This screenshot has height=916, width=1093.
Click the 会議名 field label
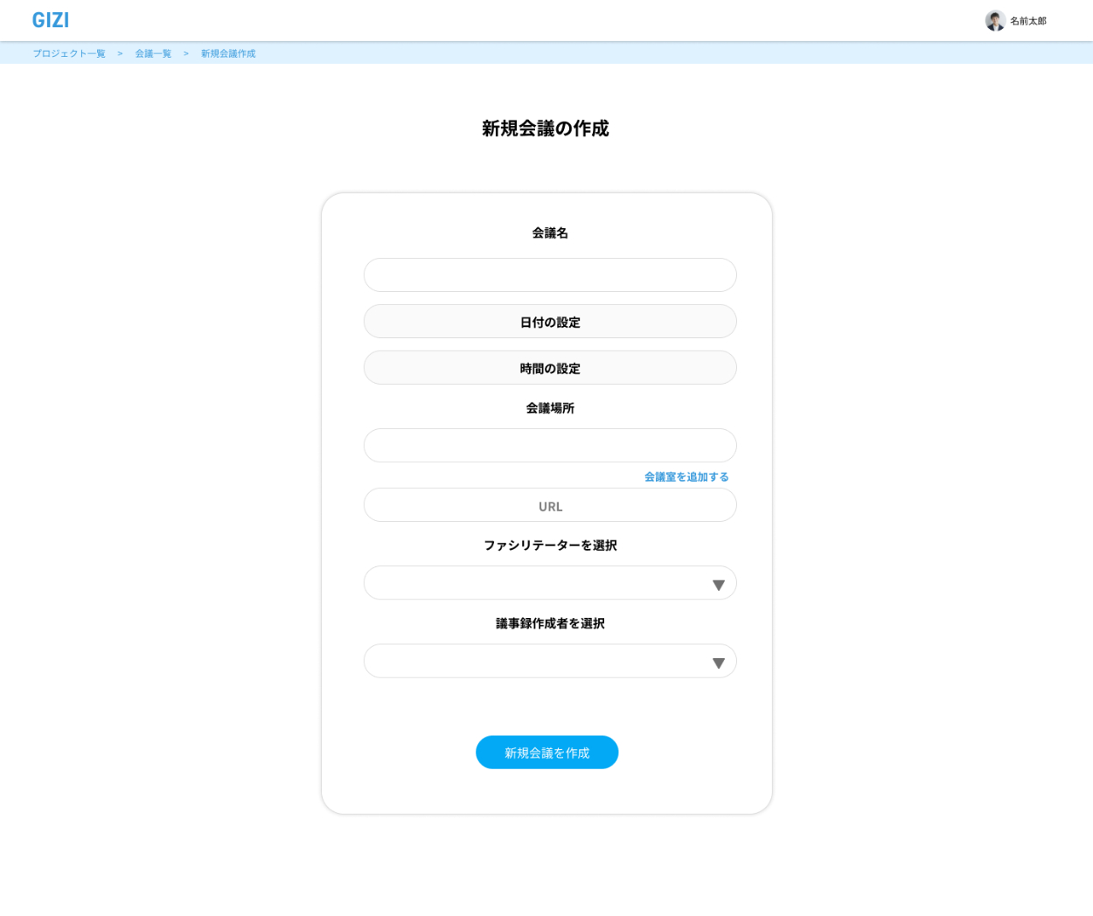pyautogui.click(x=550, y=232)
